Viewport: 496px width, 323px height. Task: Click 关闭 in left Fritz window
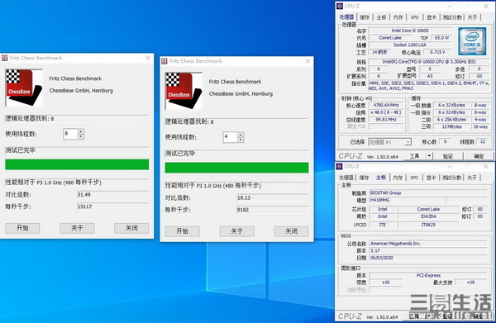tap(131, 228)
